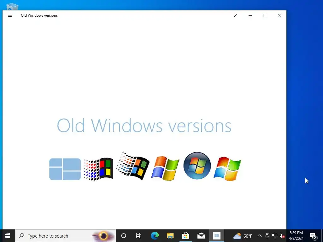The width and height of the screenshot is (323, 242).
Task: Show hidden system tray icons
Action: (x=260, y=236)
